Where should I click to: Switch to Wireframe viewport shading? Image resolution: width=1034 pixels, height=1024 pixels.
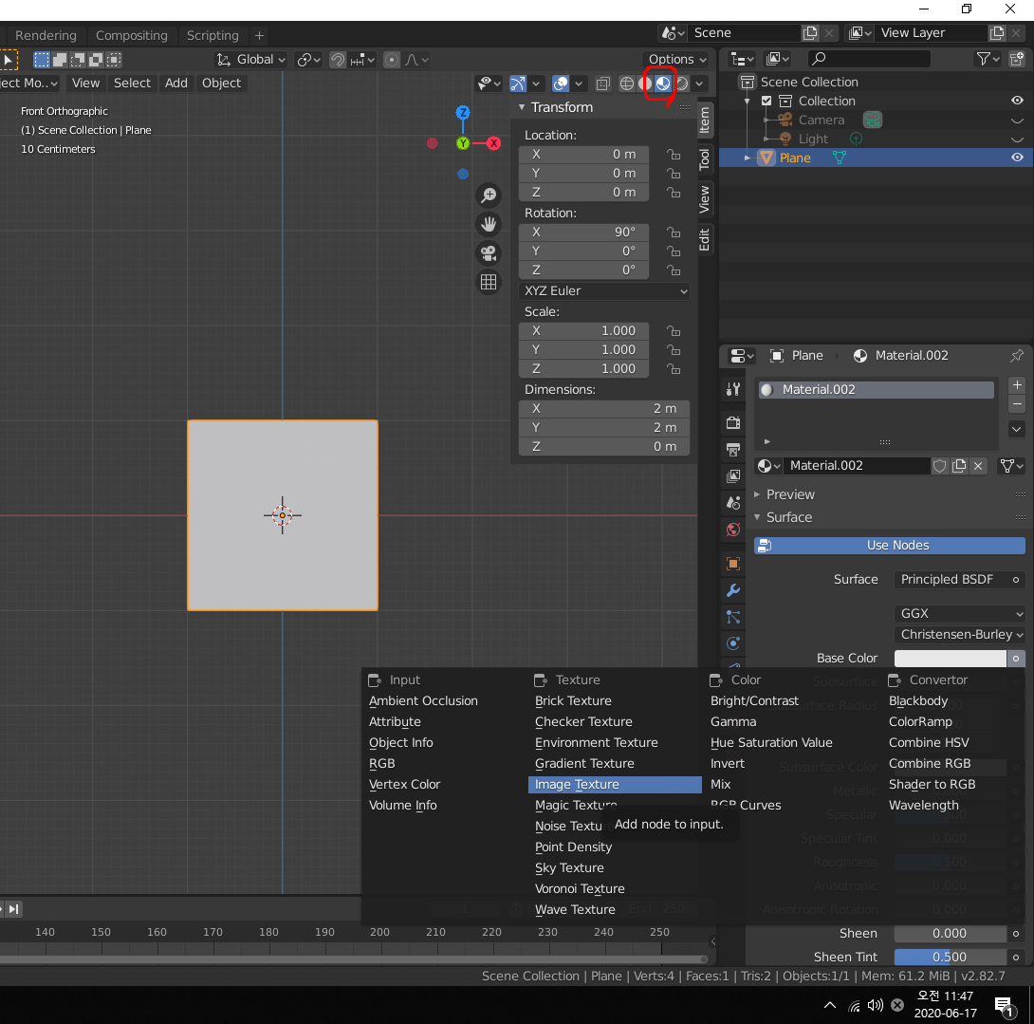point(626,84)
